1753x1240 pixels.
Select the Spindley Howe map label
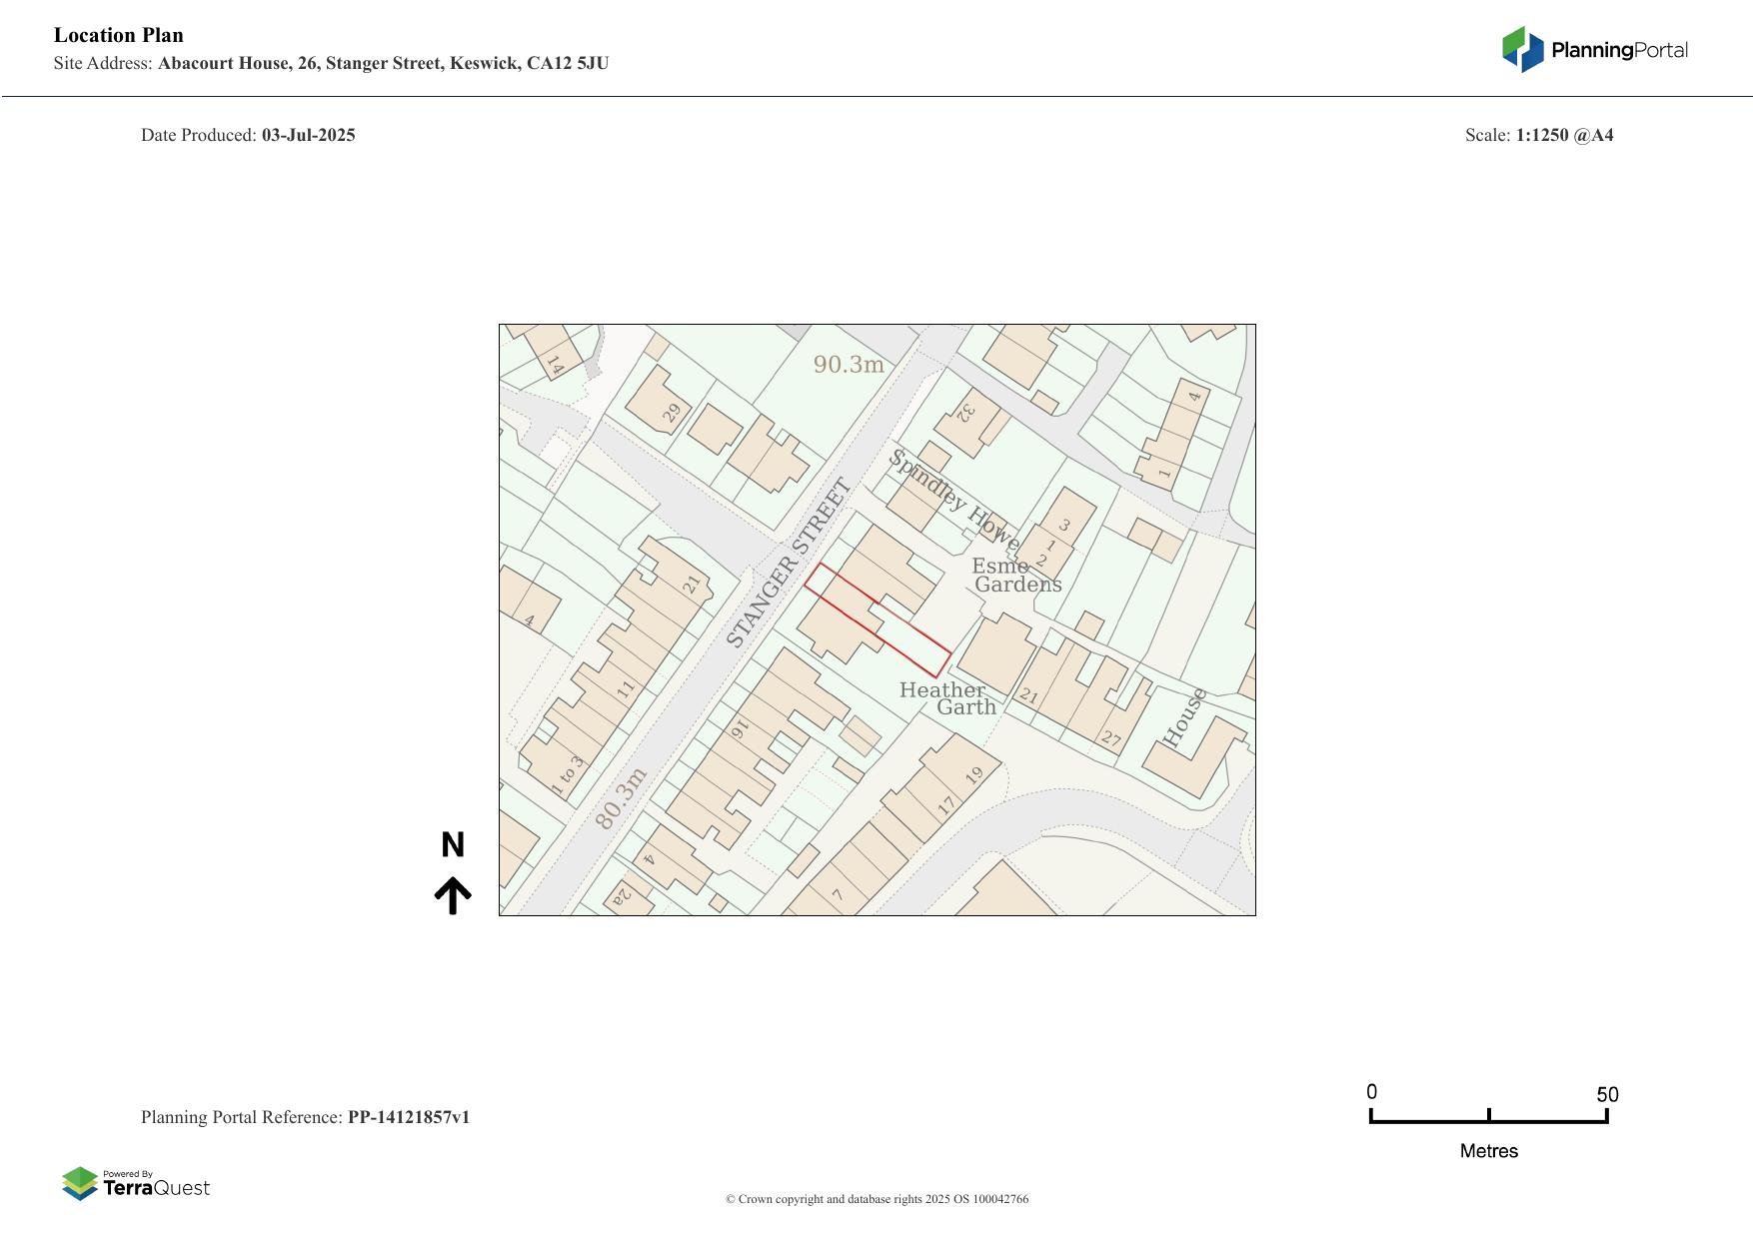tap(953, 500)
